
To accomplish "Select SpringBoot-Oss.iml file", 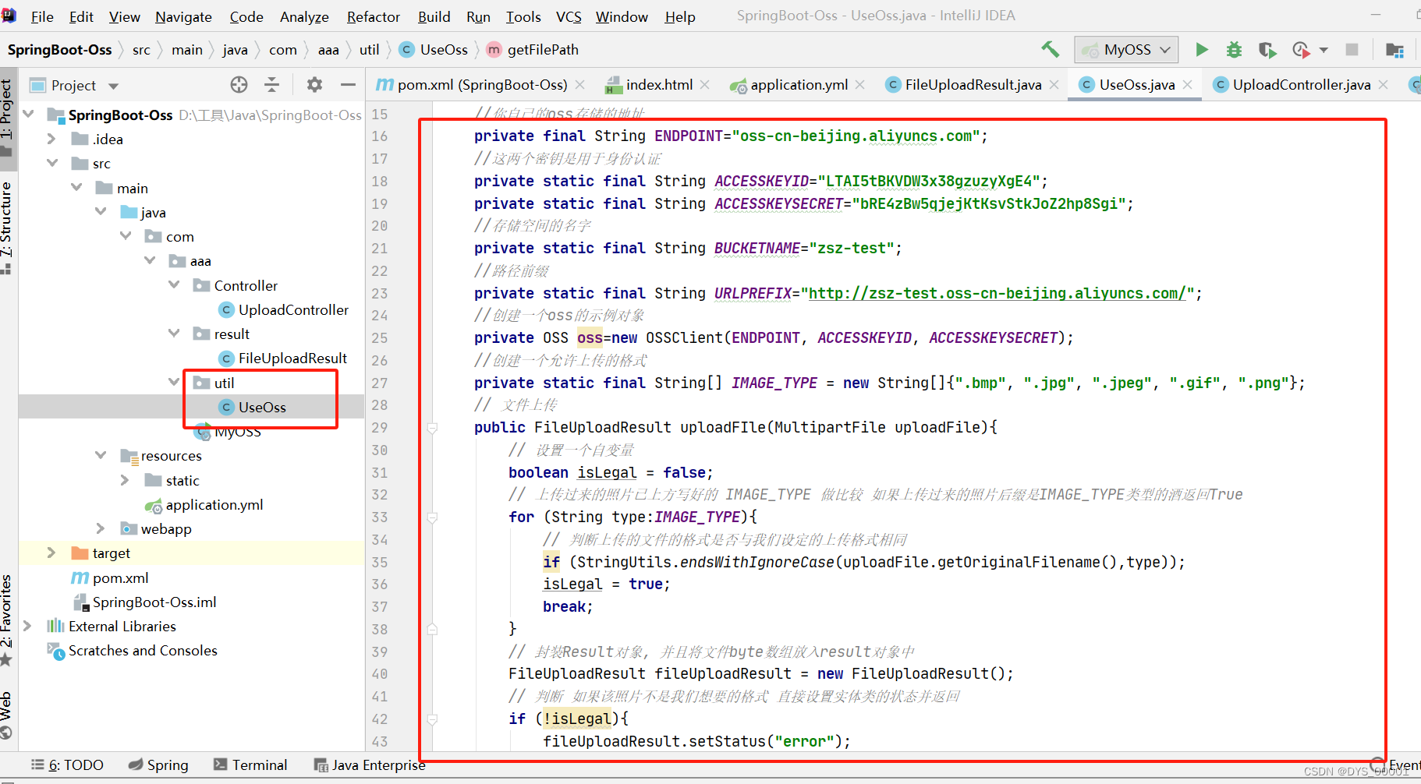I will [x=154, y=602].
